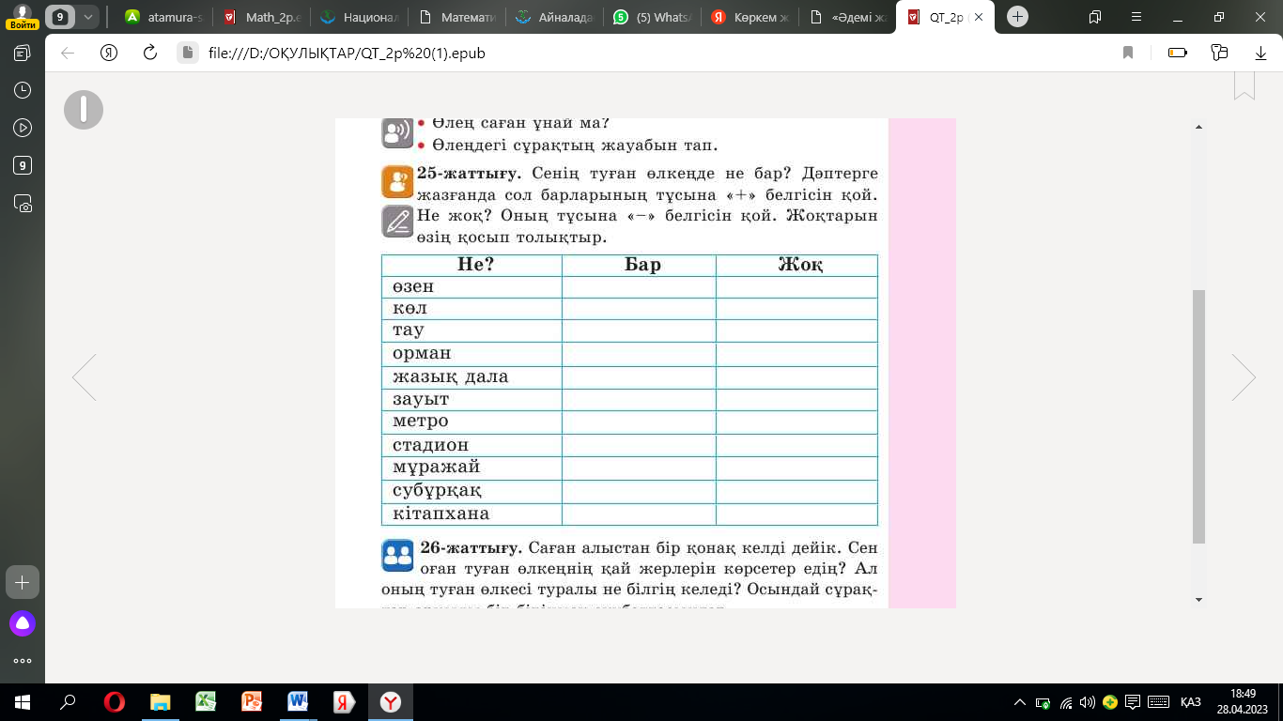
Task: Open the bookmarks collection icon in title bar
Action: (1095, 17)
